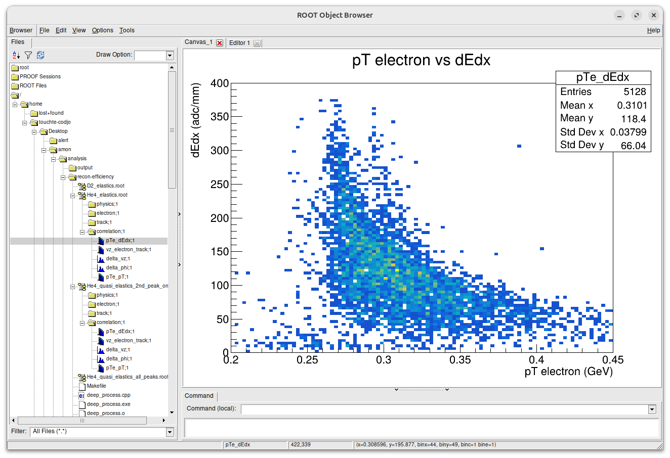Click the file tree horizontal scrollbar thumb
Viewport: 670px width, 458px height.
(x=82, y=421)
